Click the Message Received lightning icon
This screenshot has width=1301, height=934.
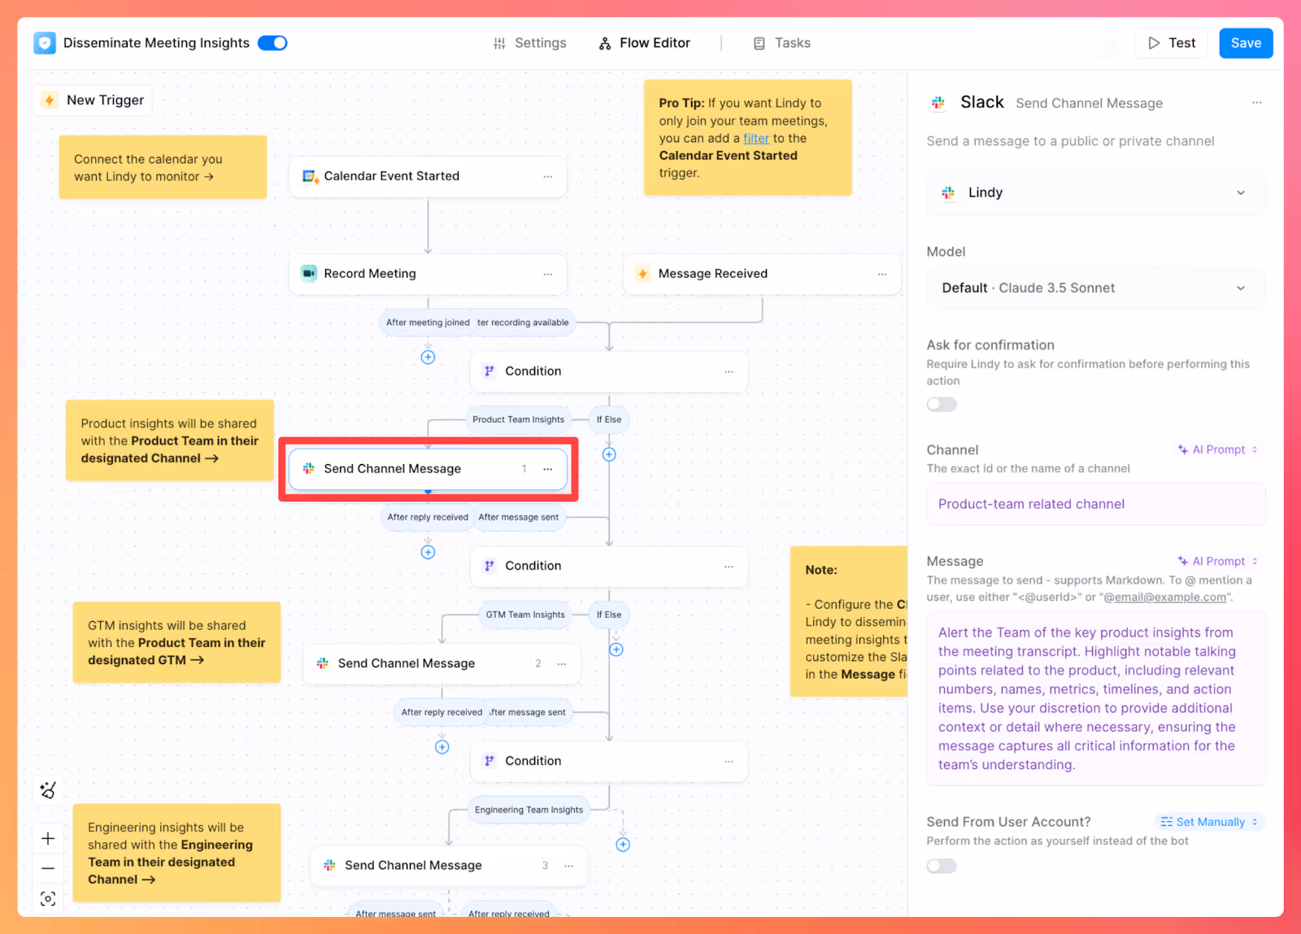643,273
